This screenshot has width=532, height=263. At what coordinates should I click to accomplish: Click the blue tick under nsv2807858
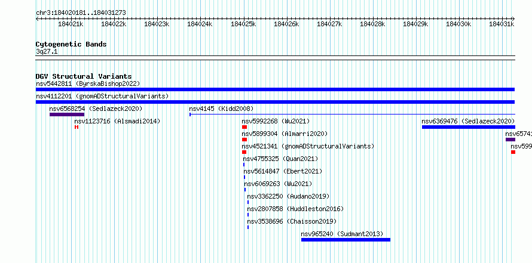click(248, 215)
